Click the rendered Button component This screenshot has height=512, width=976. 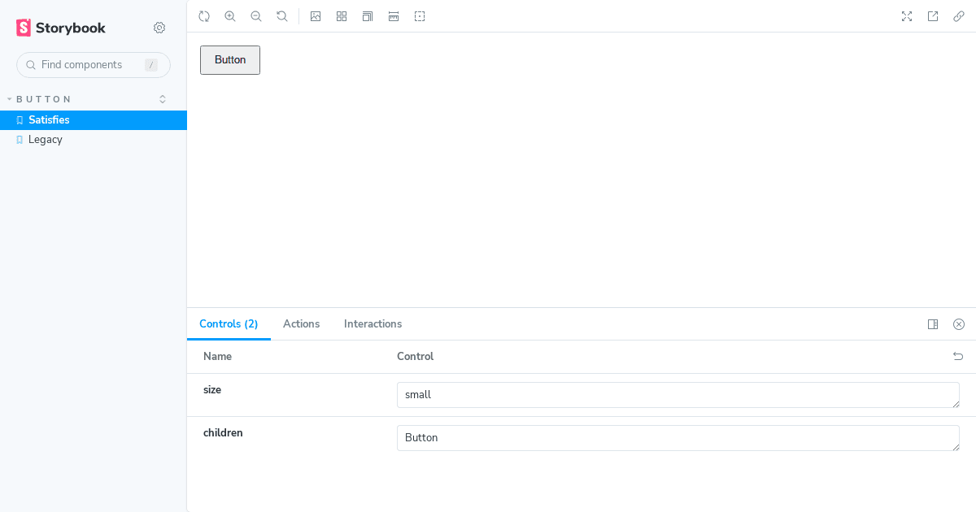click(229, 59)
